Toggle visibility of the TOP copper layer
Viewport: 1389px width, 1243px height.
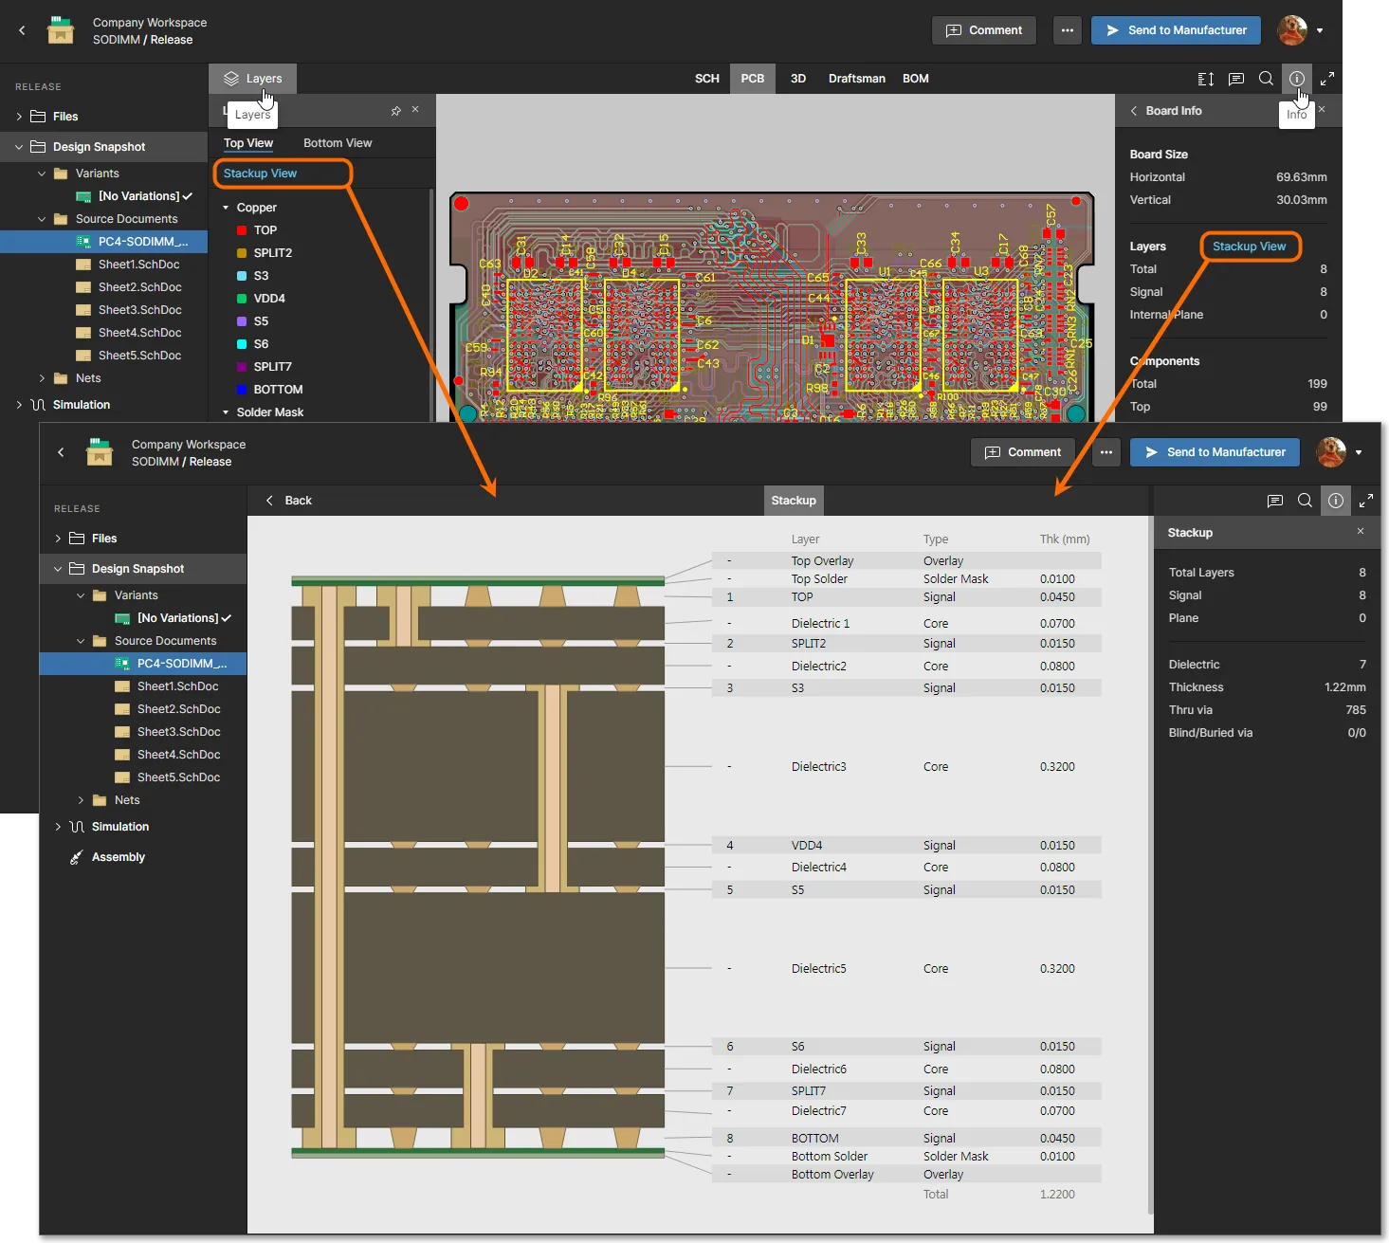click(x=242, y=230)
